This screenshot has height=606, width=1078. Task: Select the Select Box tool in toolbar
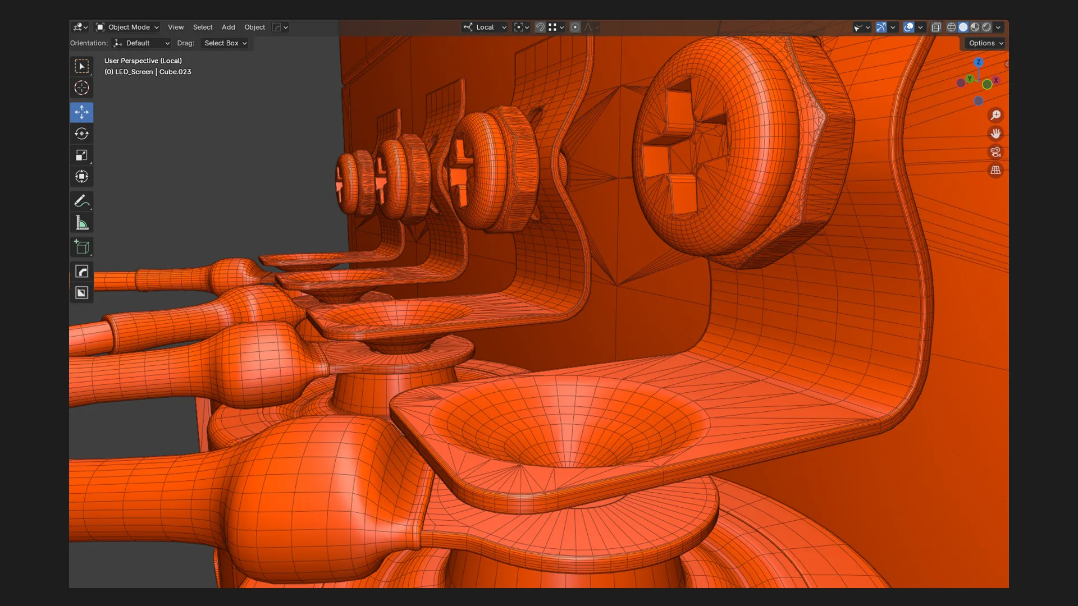pos(81,66)
